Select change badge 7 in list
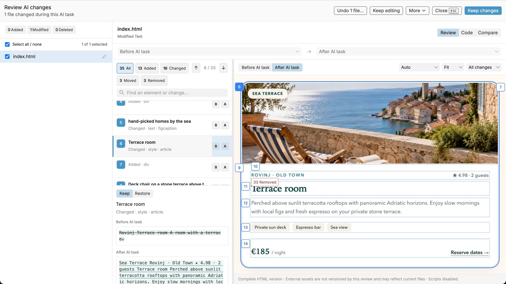This screenshot has width=506, height=284. pos(121,164)
